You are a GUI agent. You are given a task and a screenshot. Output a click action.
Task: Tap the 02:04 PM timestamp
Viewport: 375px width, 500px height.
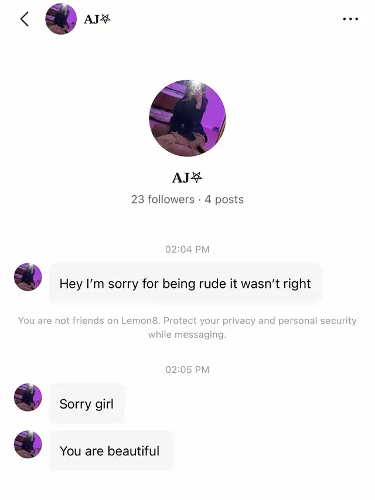[x=187, y=249]
